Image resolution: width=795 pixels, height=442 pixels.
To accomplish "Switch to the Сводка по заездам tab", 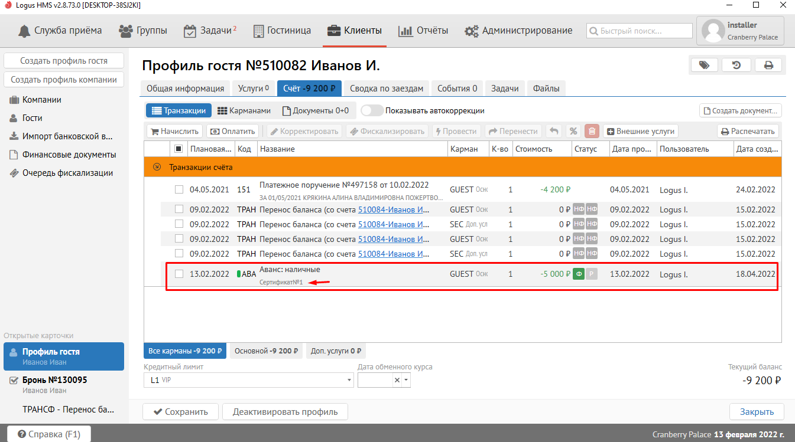I will click(387, 89).
